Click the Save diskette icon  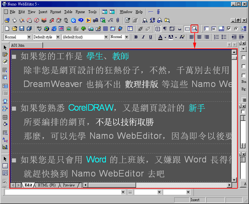(21, 29)
